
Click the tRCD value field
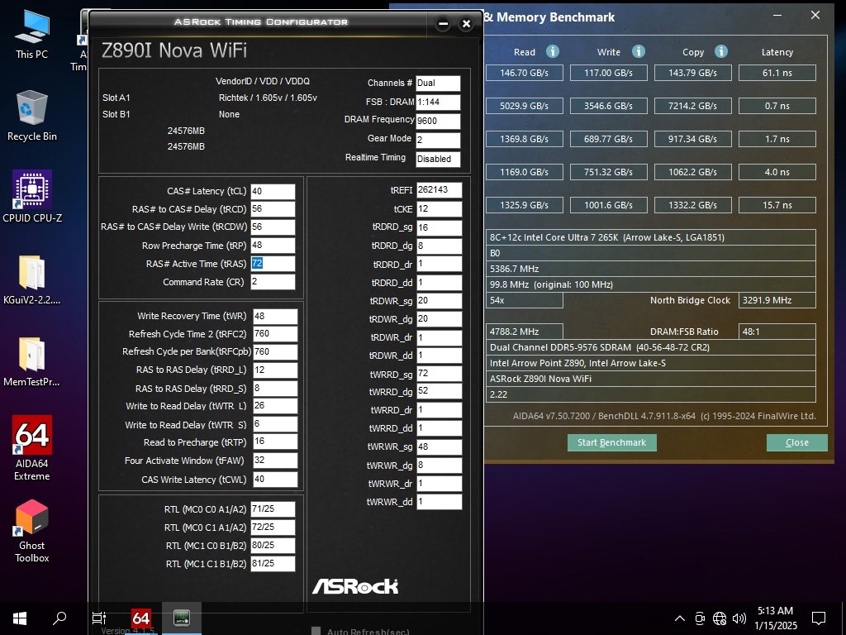coord(273,209)
